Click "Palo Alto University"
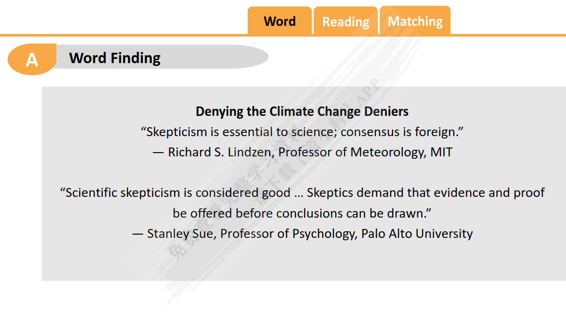Viewport: 566px width, 318px height. tap(417, 234)
